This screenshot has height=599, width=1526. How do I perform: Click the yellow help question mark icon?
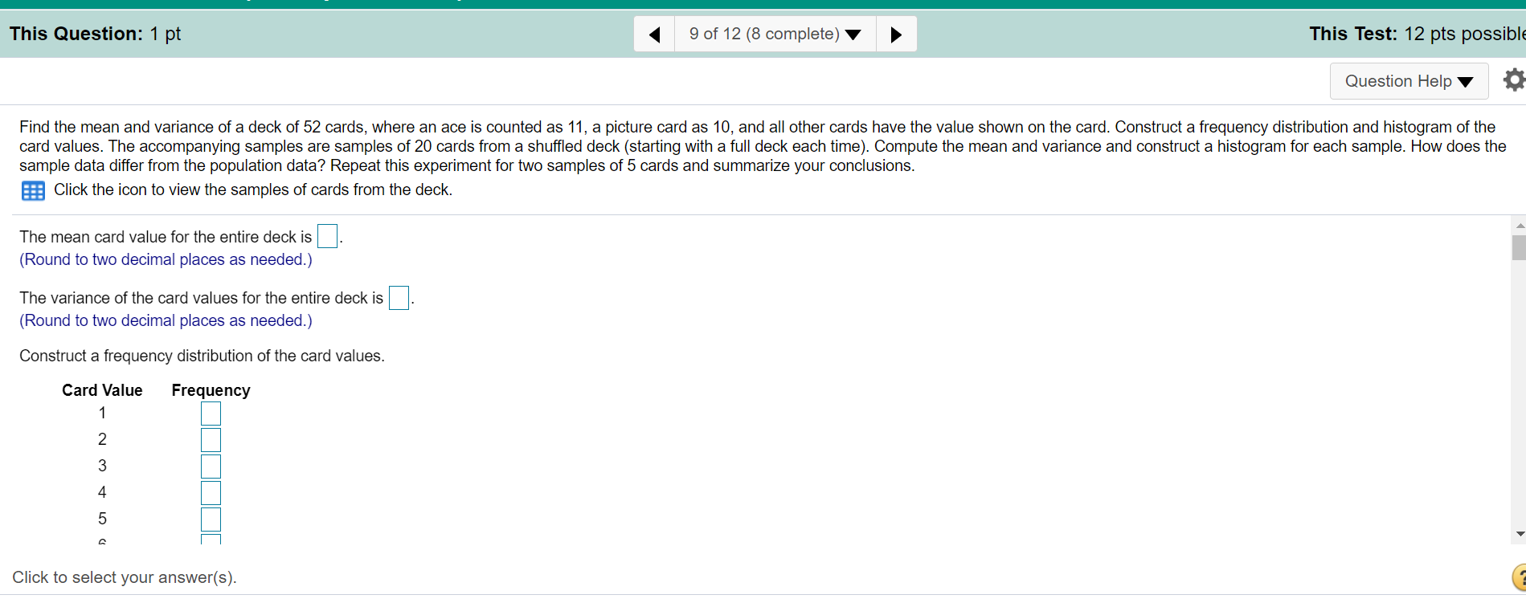point(1519,577)
